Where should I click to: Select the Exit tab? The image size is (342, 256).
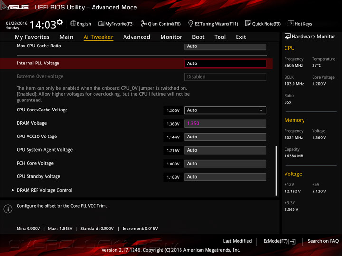240,37
